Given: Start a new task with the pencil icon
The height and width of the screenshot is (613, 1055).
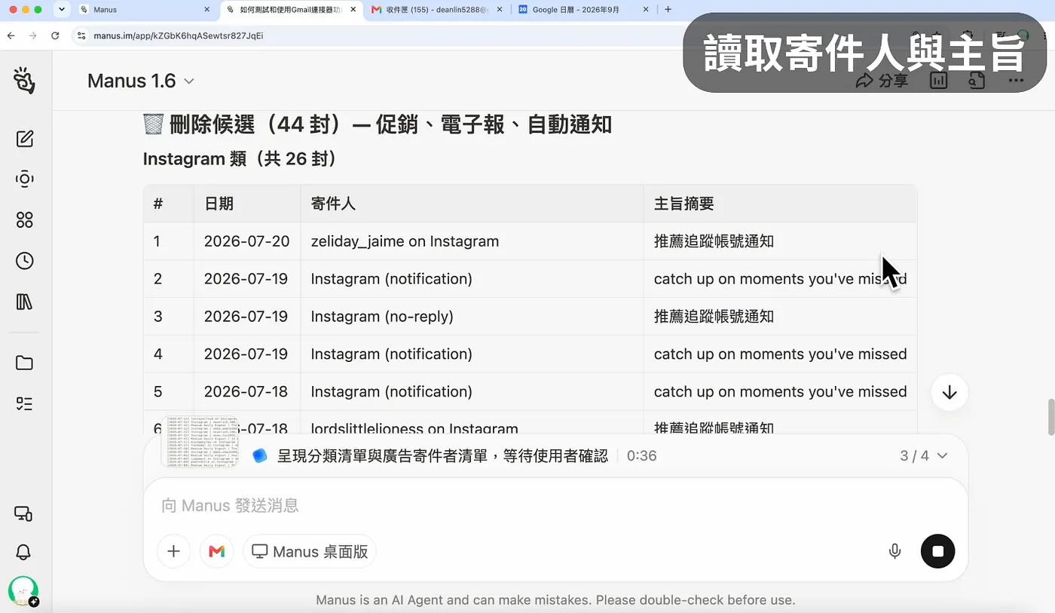Looking at the screenshot, I should (x=25, y=139).
